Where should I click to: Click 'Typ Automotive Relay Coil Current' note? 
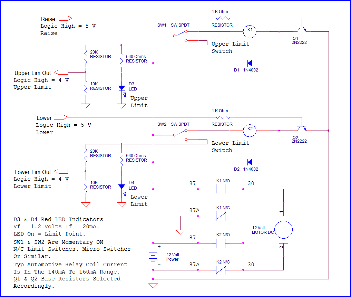(70, 265)
